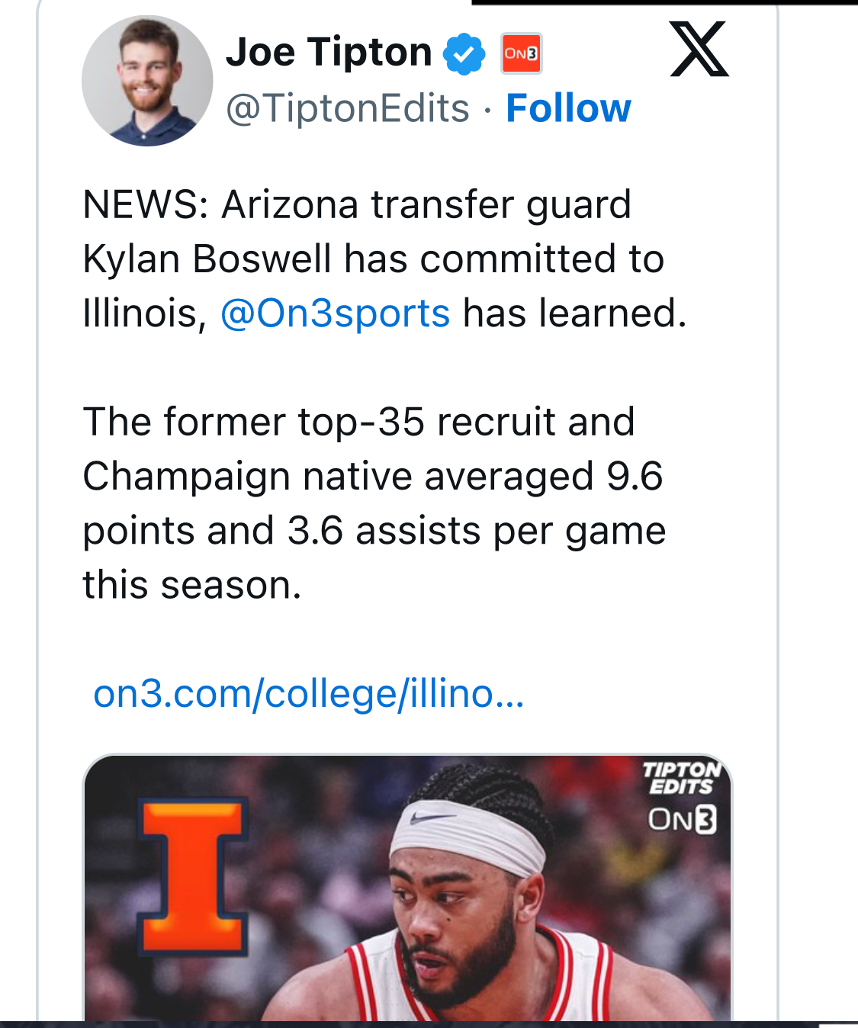Open the @On3sports mention
Image resolution: width=858 pixels, height=1028 pixels.
[x=335, y=313]
